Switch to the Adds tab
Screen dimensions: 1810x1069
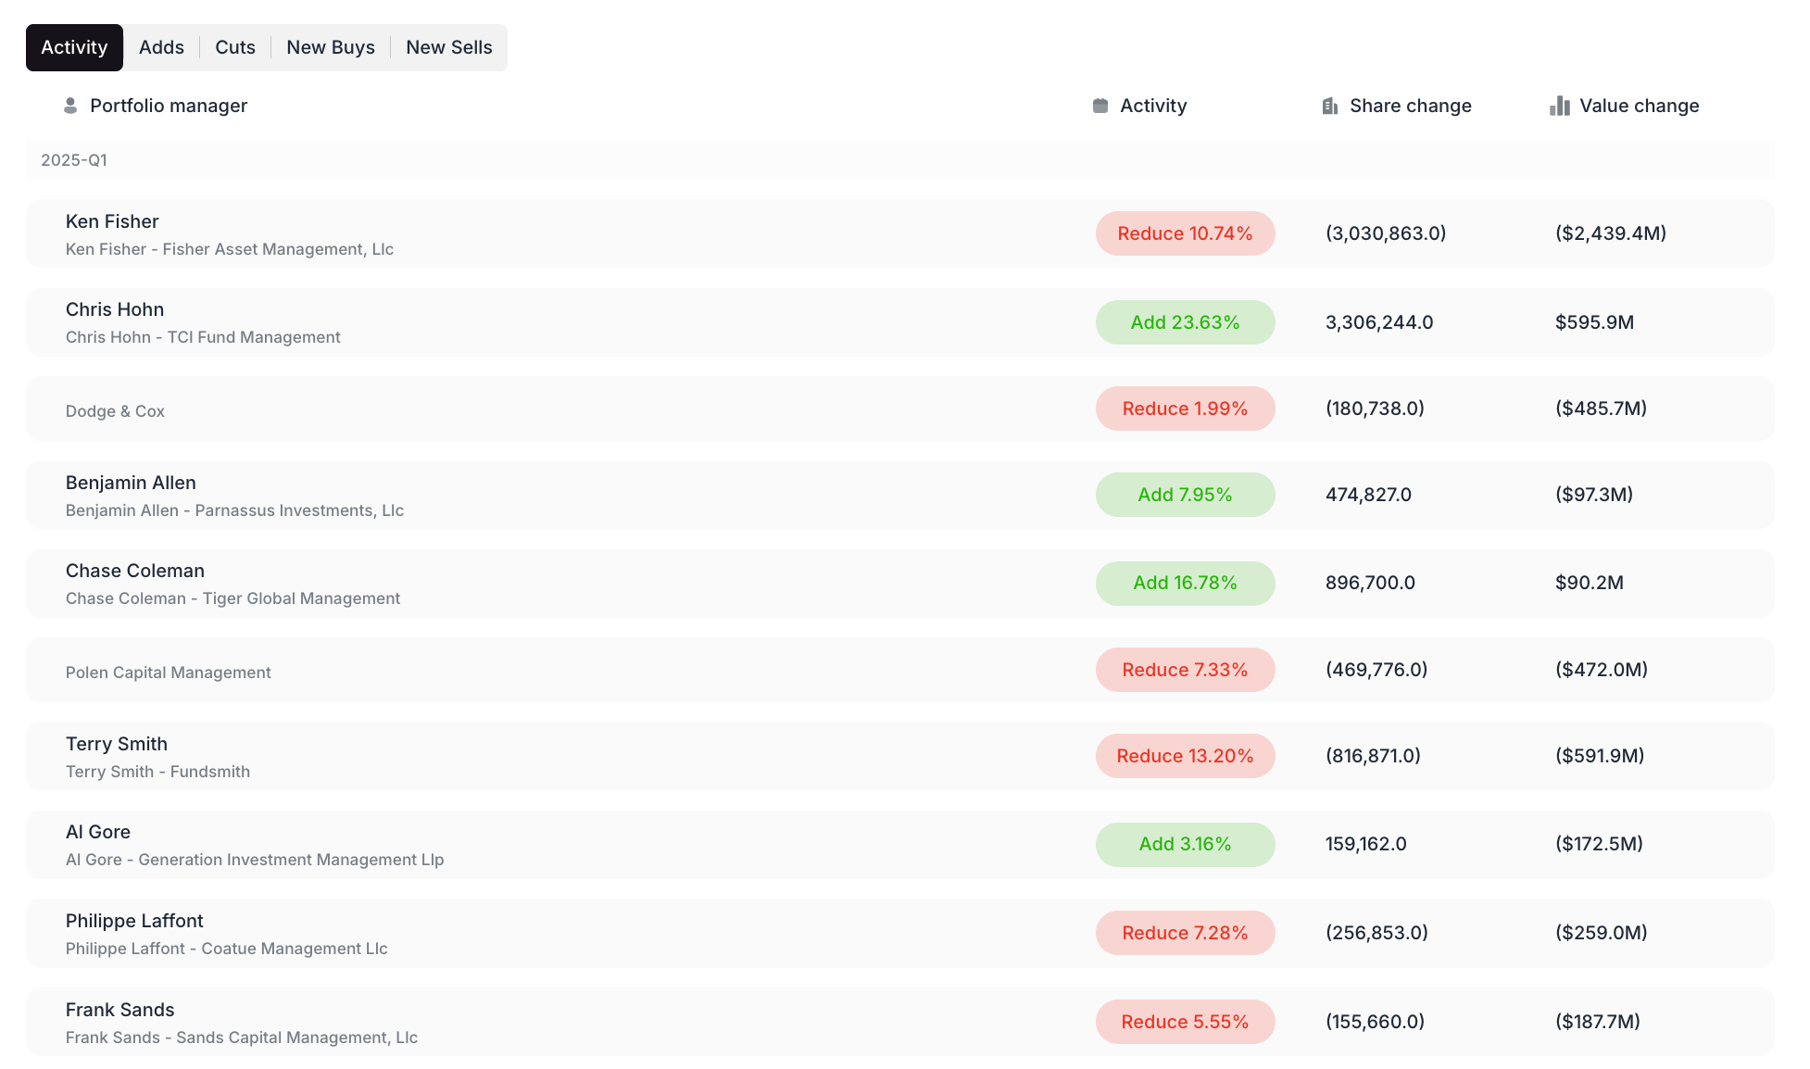pos(161,47)
